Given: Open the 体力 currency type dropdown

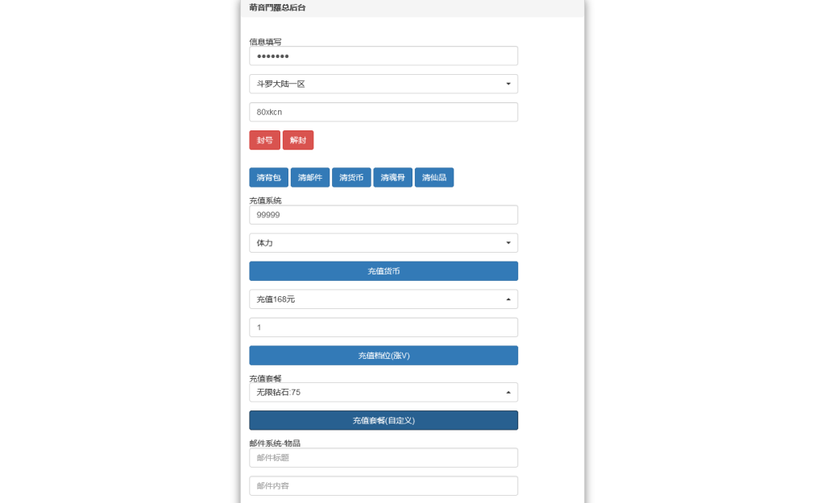Looking at the screenshot, I should 383,242.
